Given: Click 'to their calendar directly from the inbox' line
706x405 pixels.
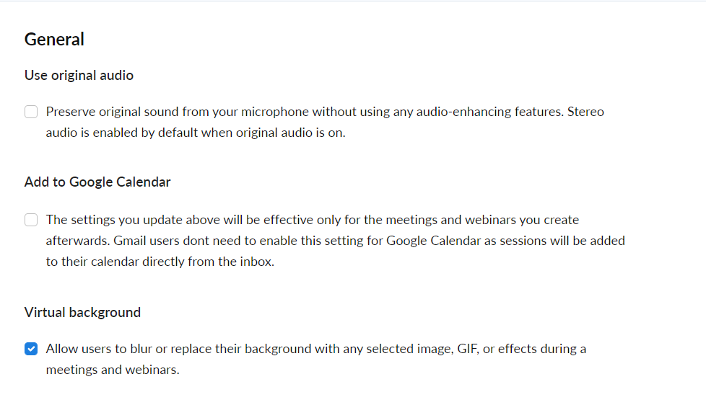Looking at the screenshot, I should (160, 262).
